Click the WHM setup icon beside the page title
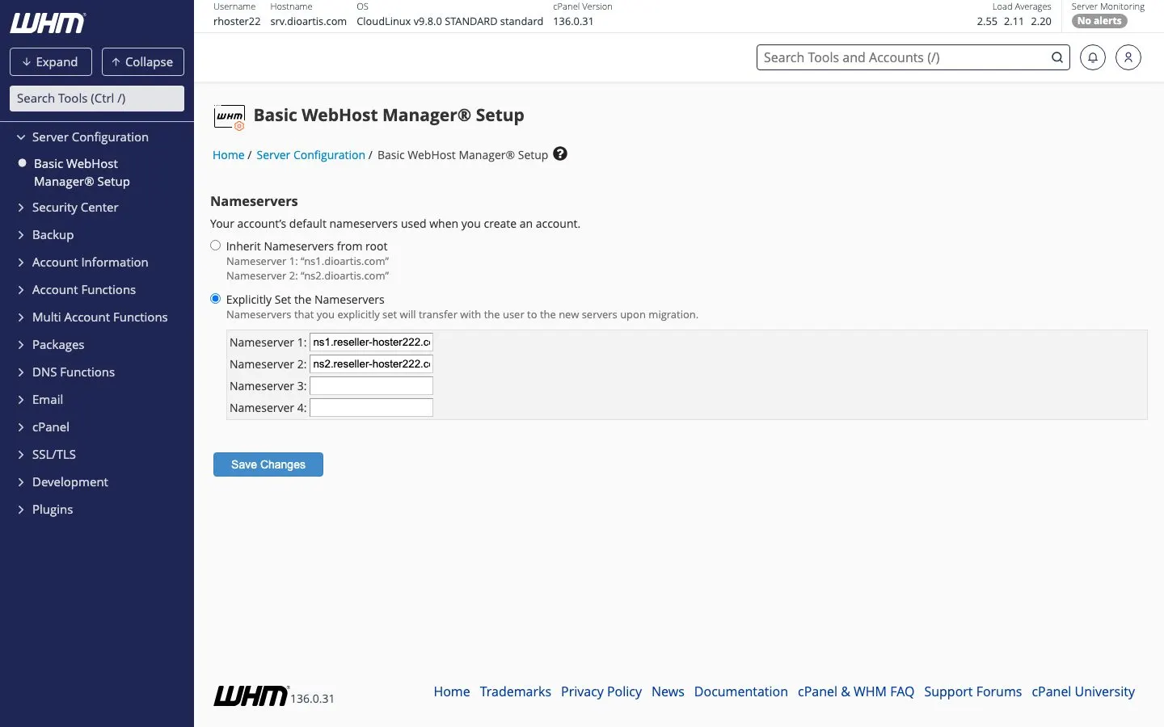This screenshot has width=1164, height=727. (x=230, y=117)
